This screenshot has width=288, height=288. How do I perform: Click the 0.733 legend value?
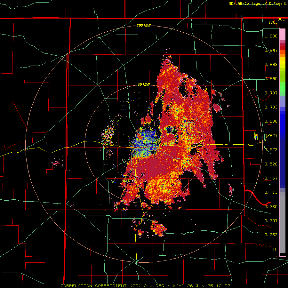tap(271, 107)
